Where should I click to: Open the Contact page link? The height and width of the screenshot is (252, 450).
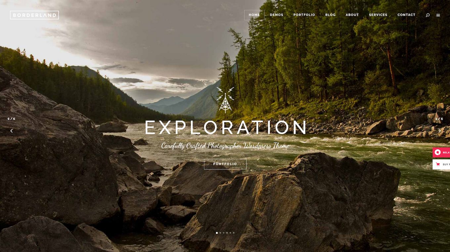[406, 15]
